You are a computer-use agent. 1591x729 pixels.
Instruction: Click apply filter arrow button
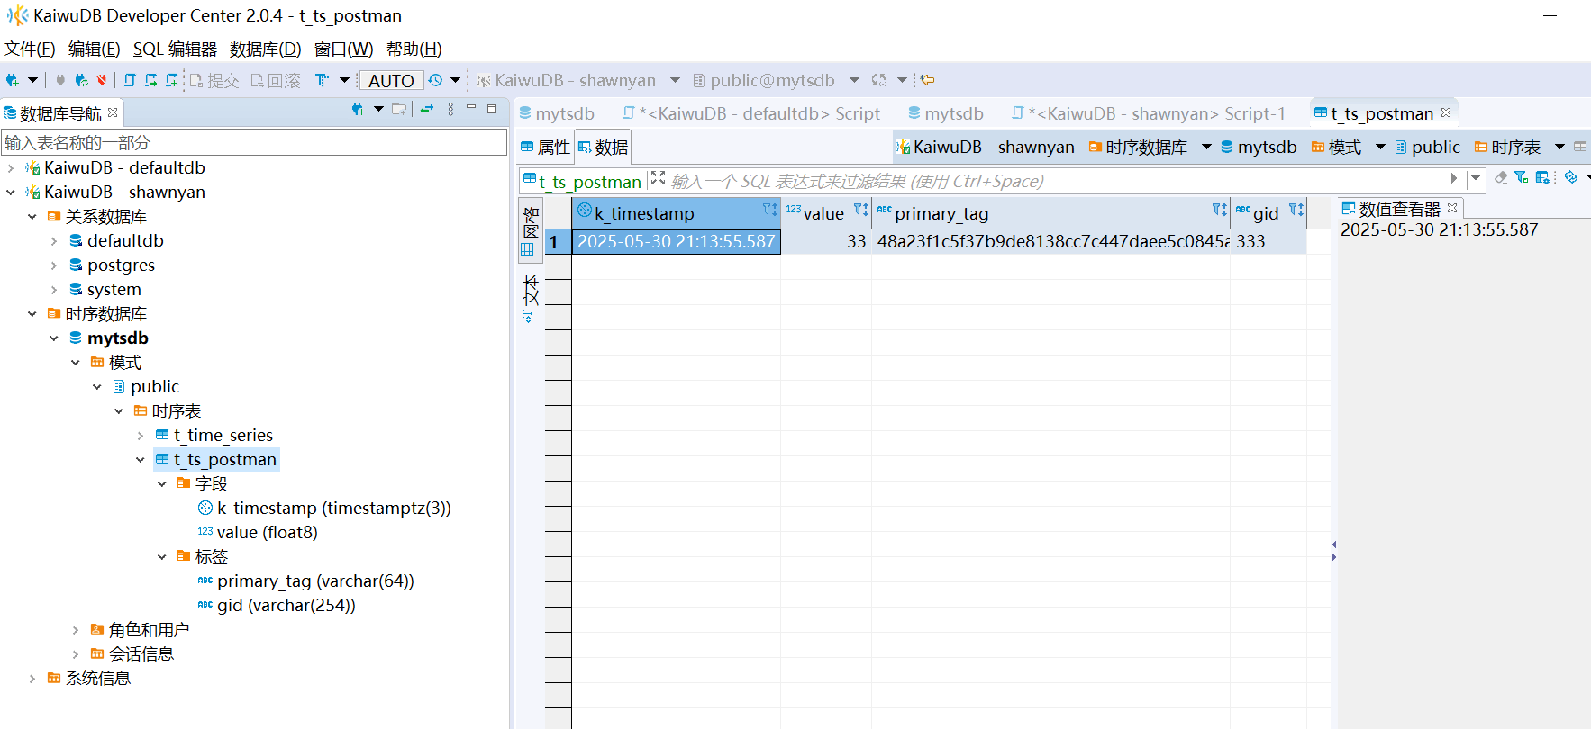point(1453,179)
